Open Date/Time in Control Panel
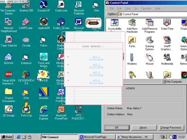Screen dimensions: 187x140 point(167,25)
